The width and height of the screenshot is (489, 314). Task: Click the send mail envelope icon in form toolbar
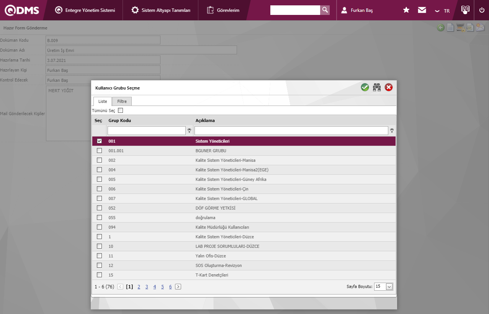[x=480, y=28]
